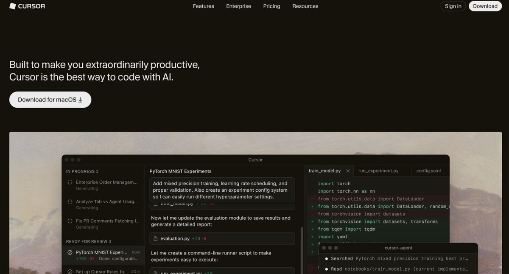
Task: Switch to the run_experiment.py tab
Action: pos(378,171)
